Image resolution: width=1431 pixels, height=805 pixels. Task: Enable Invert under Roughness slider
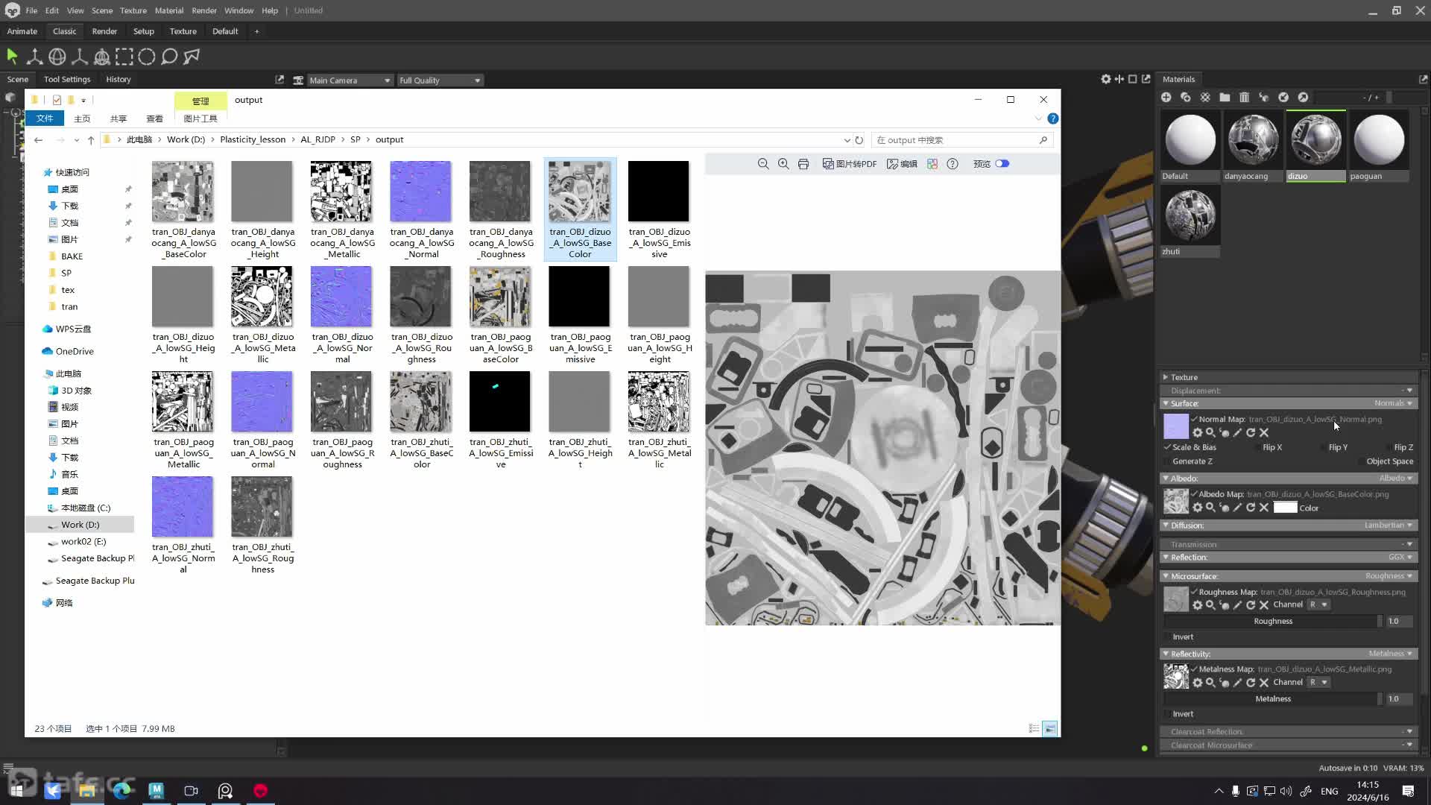coord(1168,637)
